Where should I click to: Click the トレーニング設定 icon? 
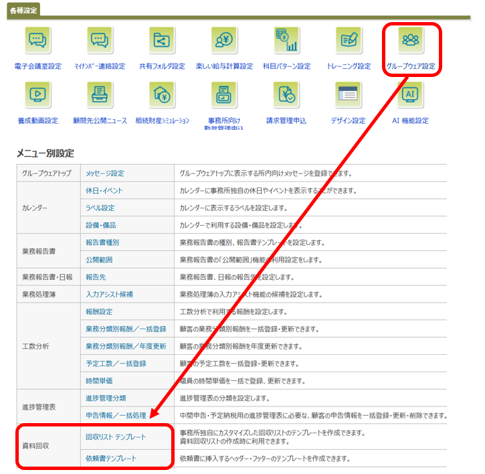[x=349, y=42]
